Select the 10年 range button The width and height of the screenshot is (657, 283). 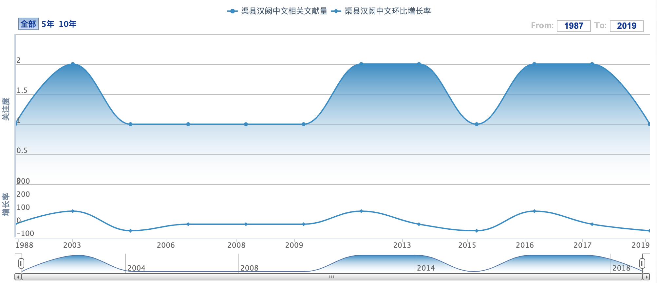(x=67, y=24)
